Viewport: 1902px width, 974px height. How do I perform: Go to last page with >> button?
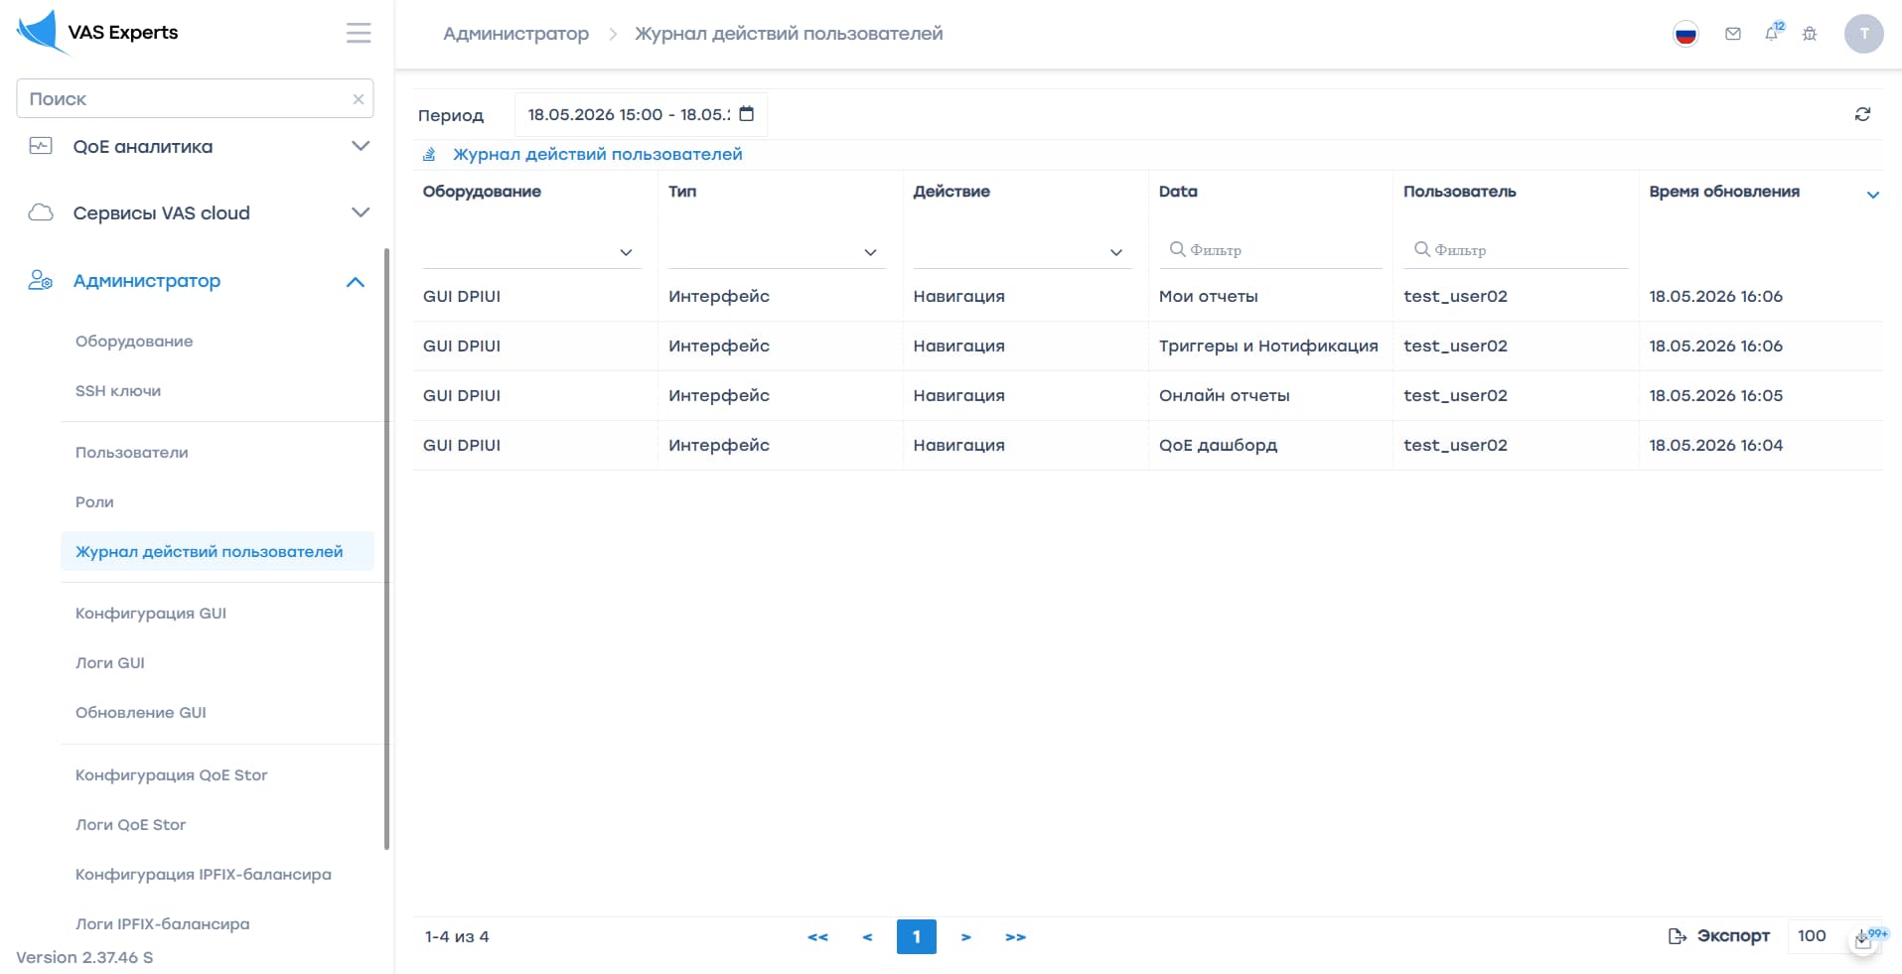click(x=1015, y=936)
